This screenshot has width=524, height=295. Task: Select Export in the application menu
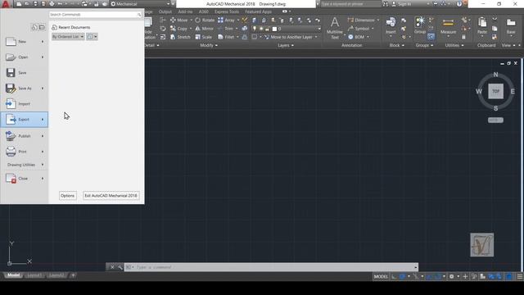pyautogui.click(x=24, y=120)
